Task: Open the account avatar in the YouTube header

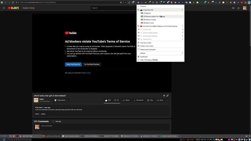Action: 245,8
